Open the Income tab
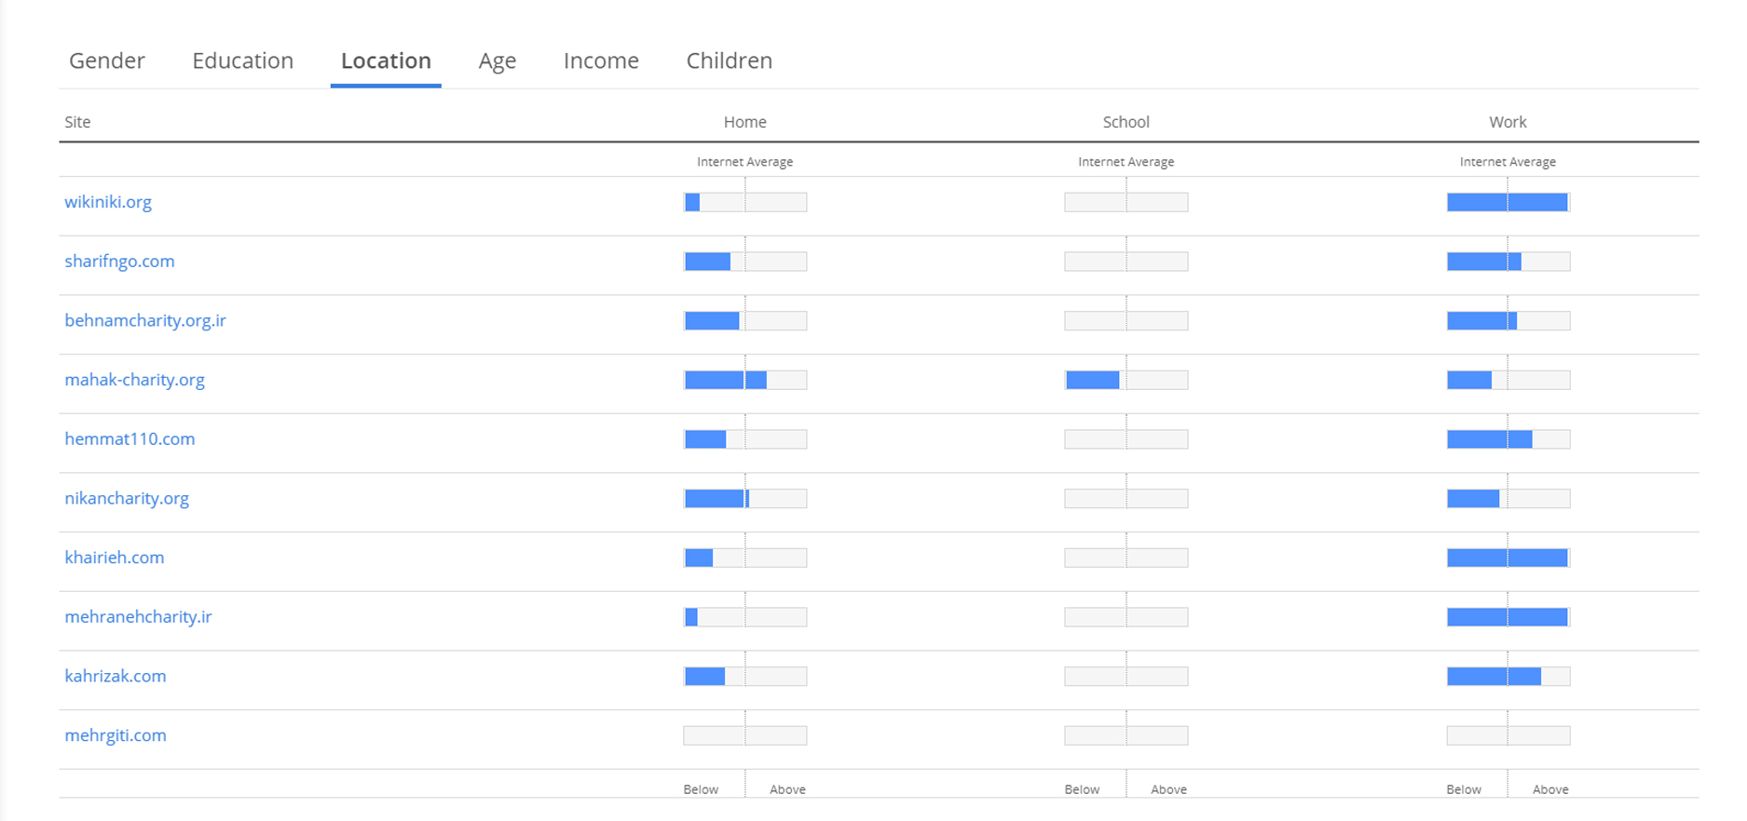This screenshot has width=1747, height=821. (601, 61)
